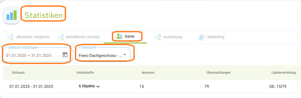Viewport: 301px width, 98px height.
Task: Click the Jährlicher Vergleich trend arrow icon
Action: (10, 37)
